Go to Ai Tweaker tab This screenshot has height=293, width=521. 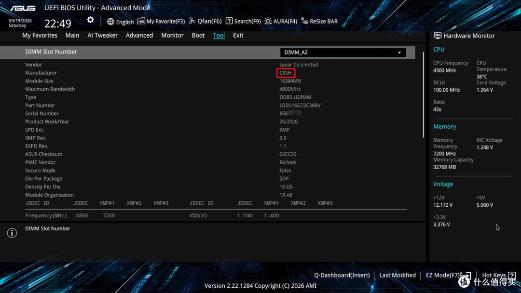(x=102, y=35)
